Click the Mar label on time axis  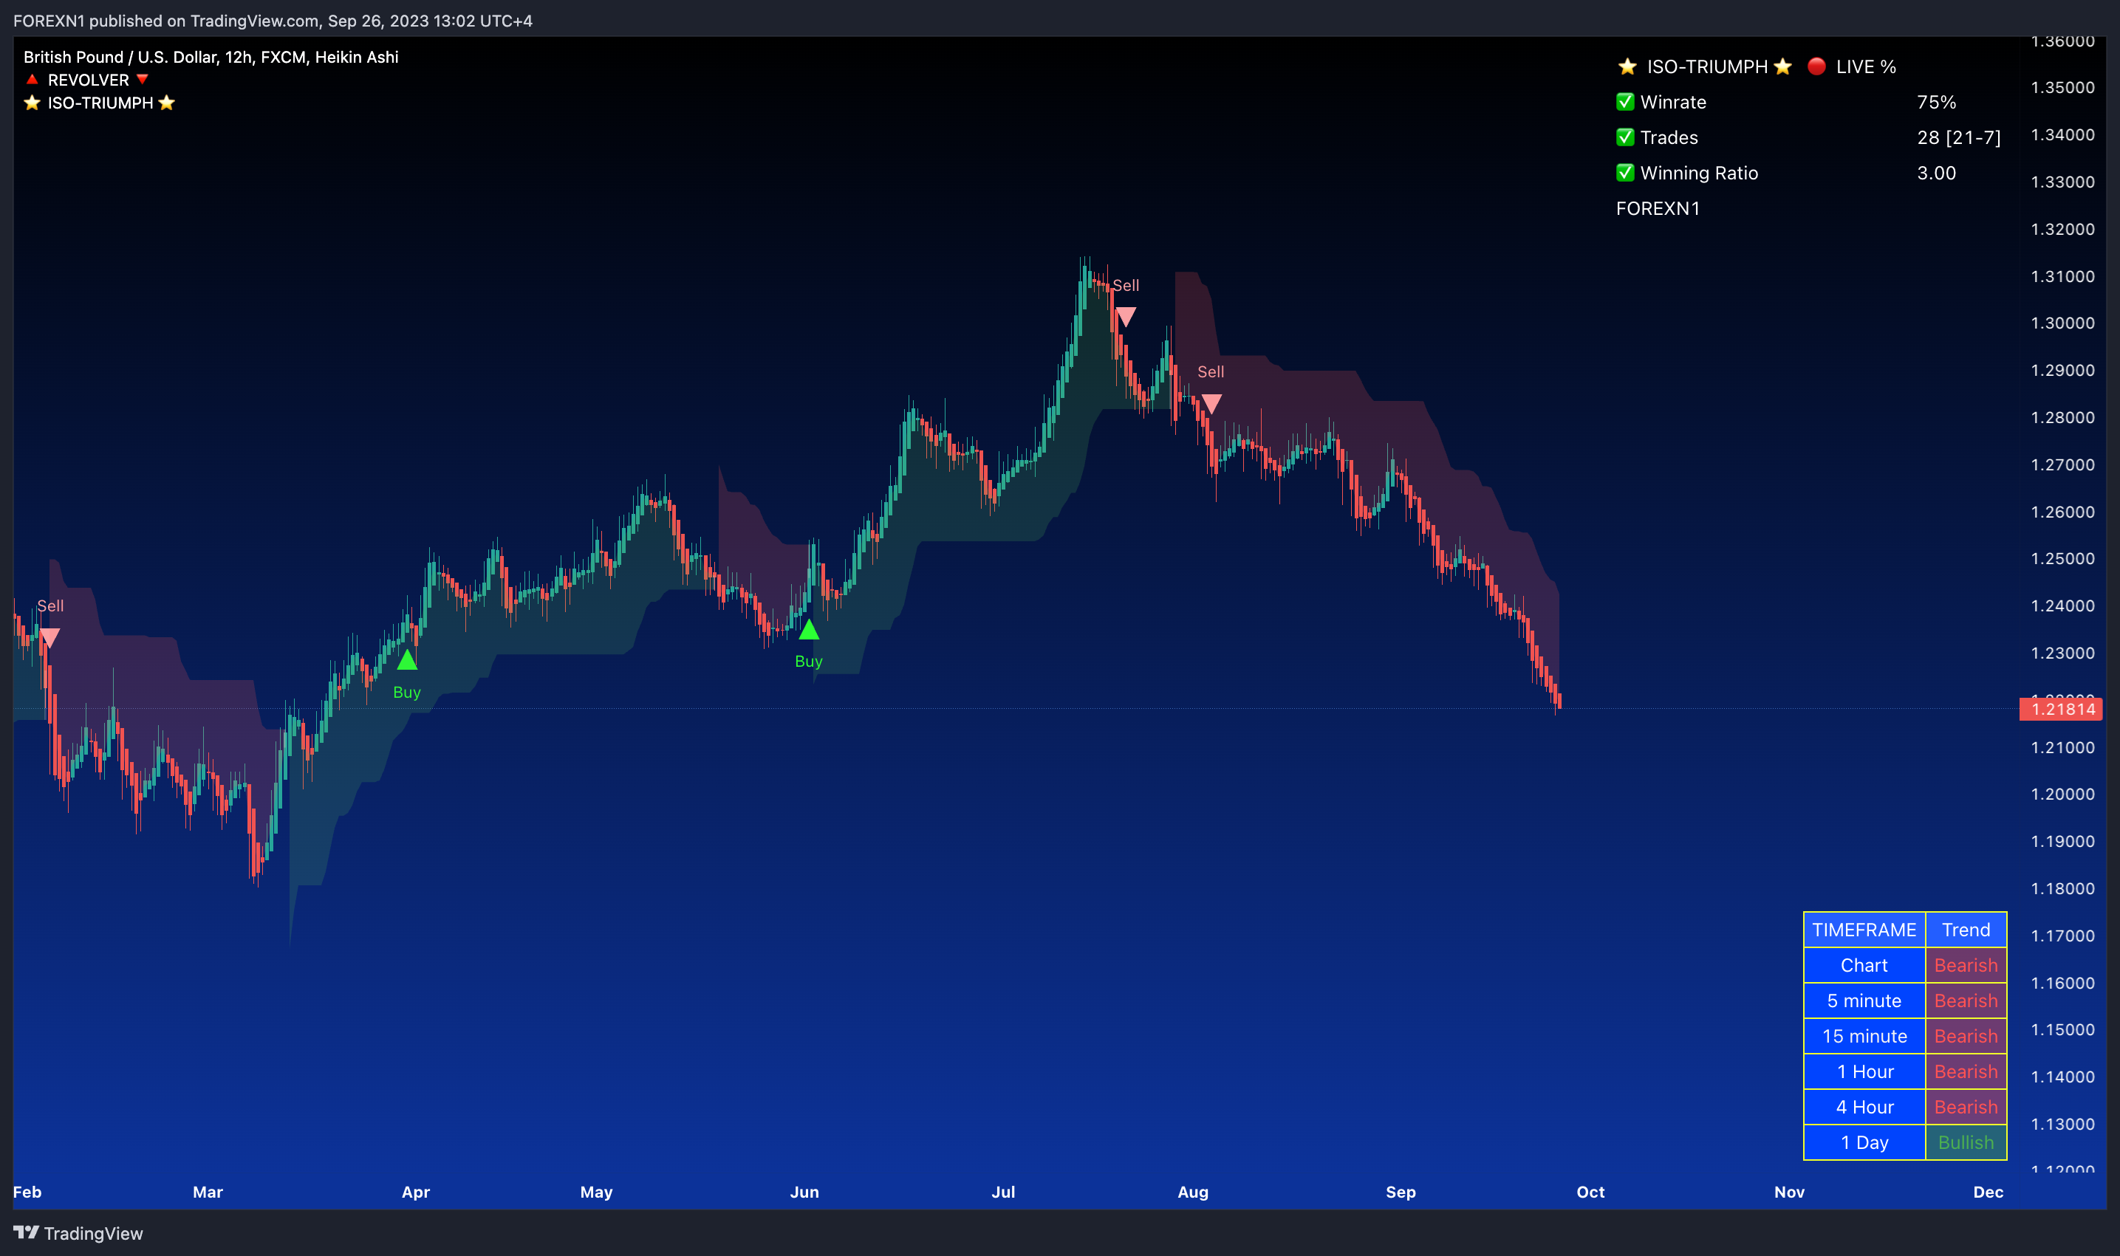208,1192
